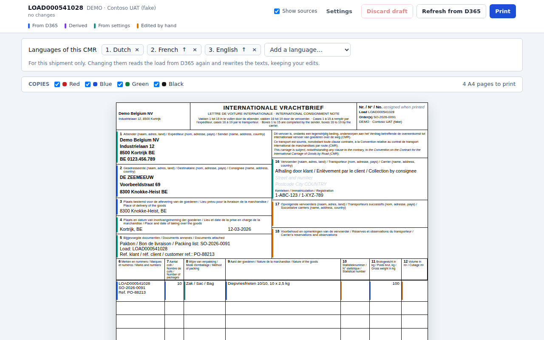Click Refresh from D365

pos(451,11)
